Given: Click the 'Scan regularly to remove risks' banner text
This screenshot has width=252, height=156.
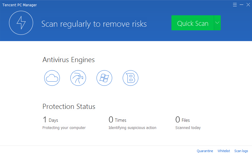Looking at the screenshot, I should [94, 24].
